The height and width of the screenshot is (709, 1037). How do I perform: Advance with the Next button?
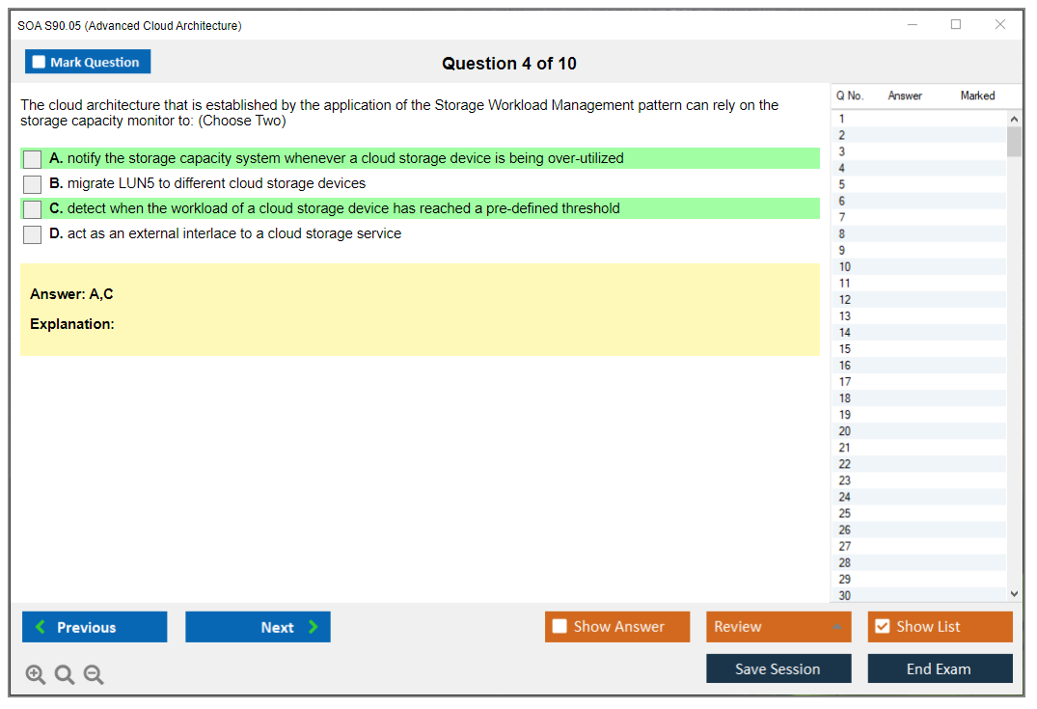(x=258, y=627)
